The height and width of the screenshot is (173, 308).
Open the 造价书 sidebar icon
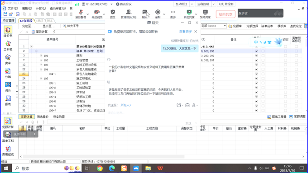(x=8, y=31)
